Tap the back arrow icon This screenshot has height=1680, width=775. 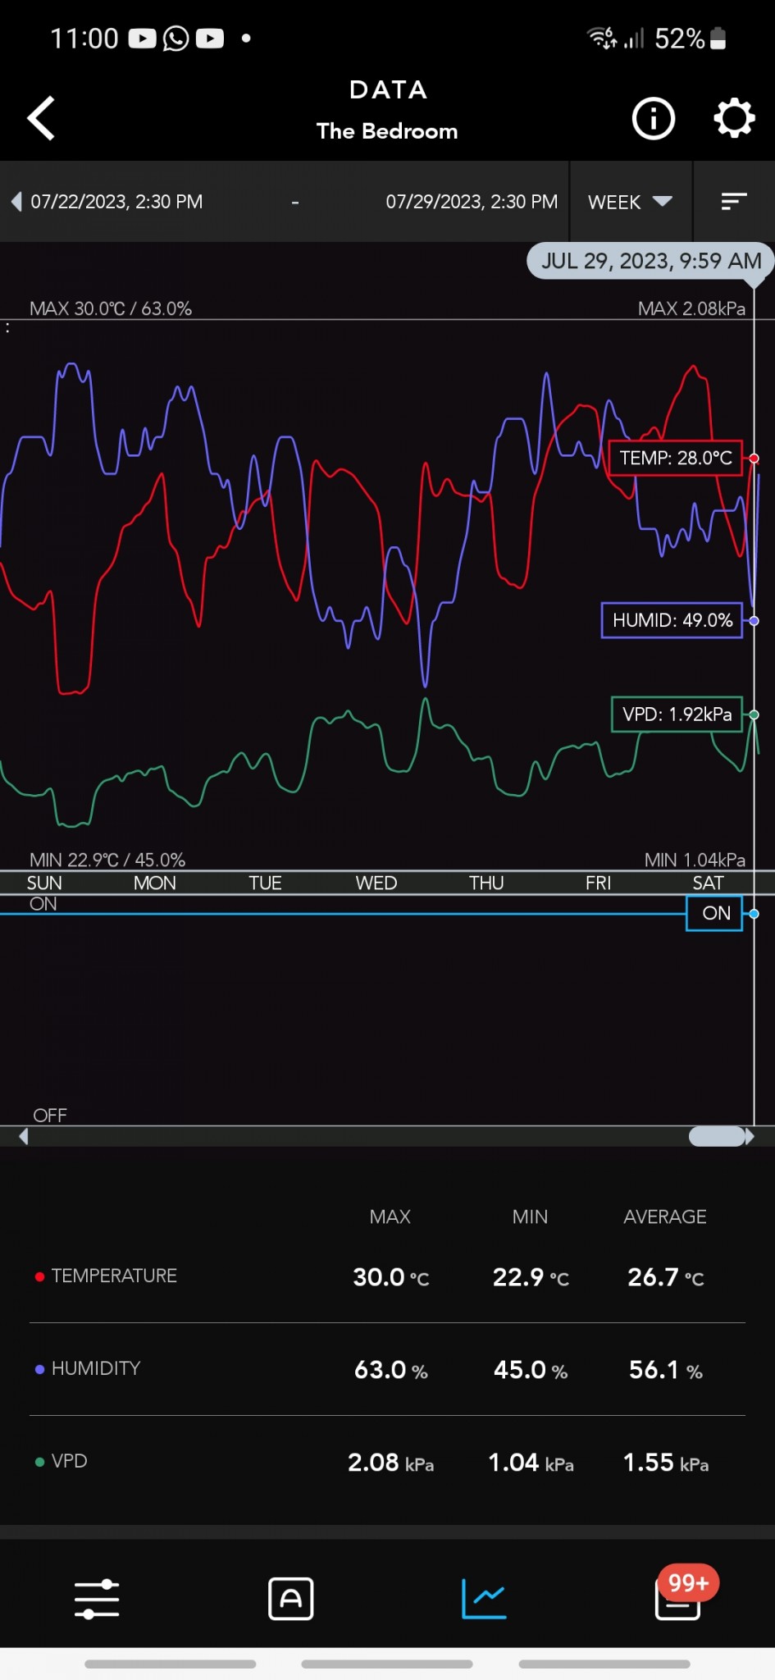(42, 119)
